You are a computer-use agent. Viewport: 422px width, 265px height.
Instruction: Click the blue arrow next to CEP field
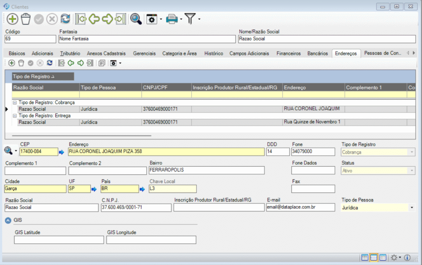(62, 152)
